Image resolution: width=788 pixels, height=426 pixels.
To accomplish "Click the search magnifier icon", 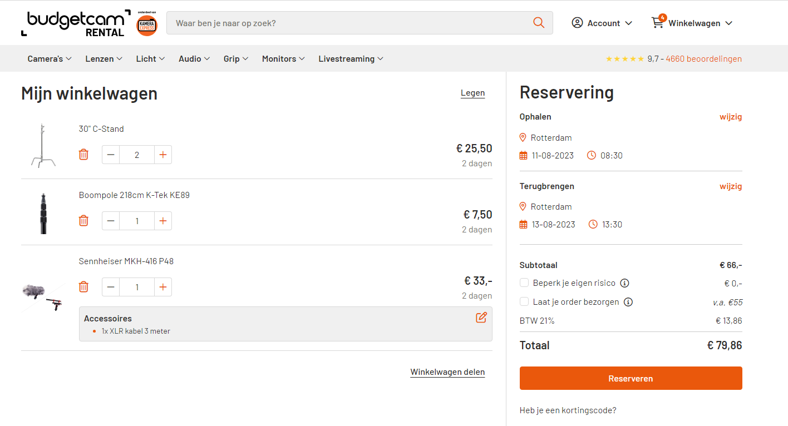I will point(539,23).
